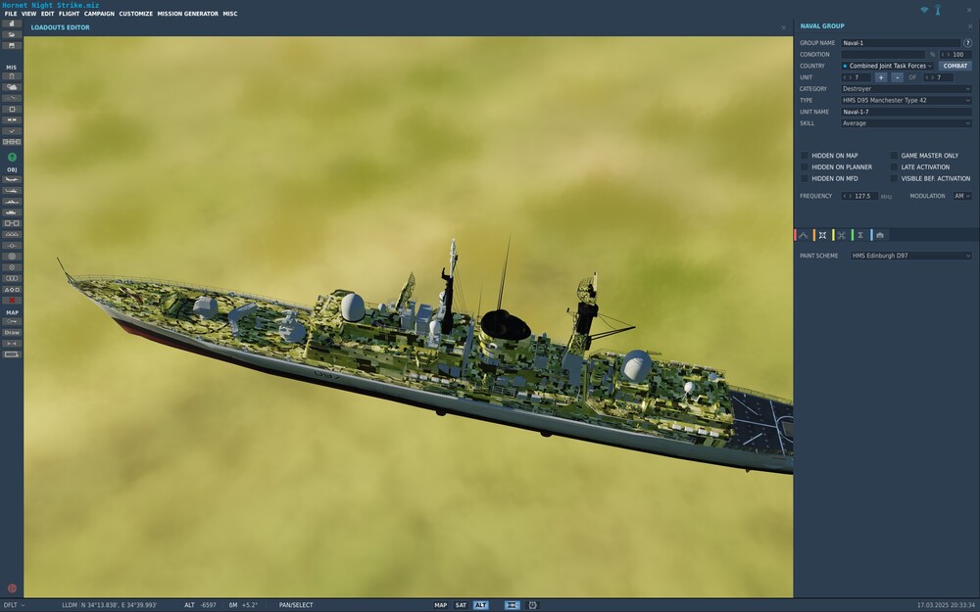Click the save mission disk icon
980x612 pixels.
[12, 46]
